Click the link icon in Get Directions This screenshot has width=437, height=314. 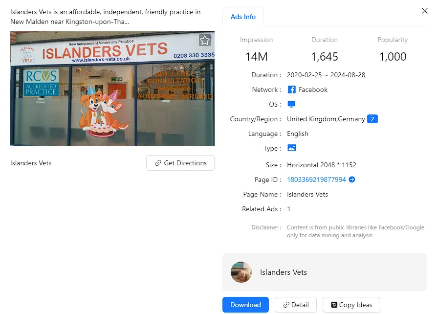click(158, 163)
